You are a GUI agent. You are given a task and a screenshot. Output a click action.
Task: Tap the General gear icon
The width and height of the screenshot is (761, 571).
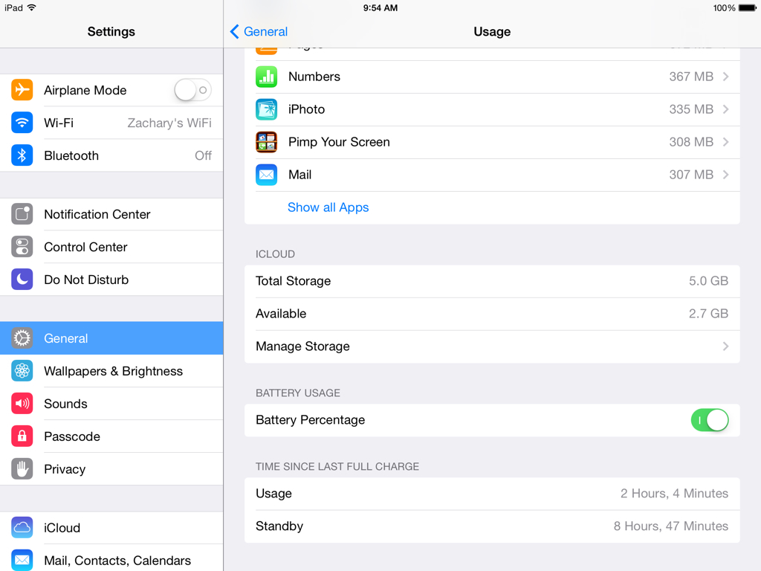[x=22, y=338]
